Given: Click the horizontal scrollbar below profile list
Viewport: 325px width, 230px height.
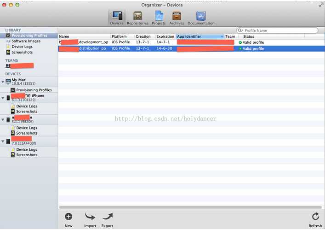Looking at the screenshot, I should coord(190,207).
